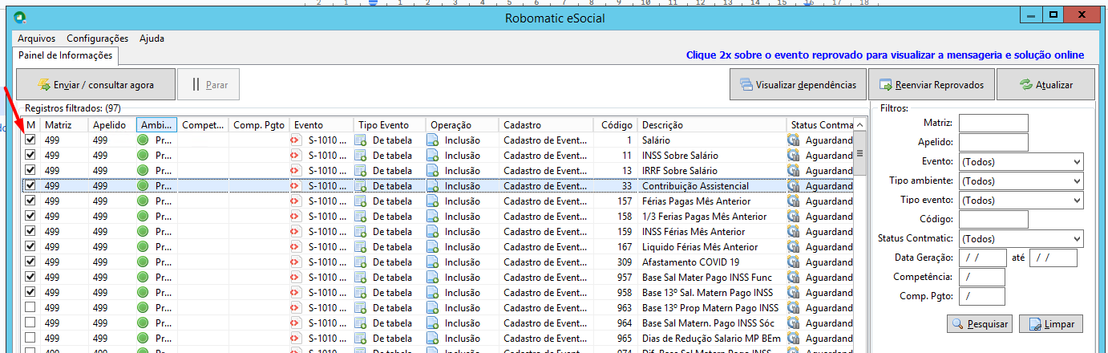Click the table scrollbar up arrow
The height and width of the screenshot is (353, 1108).
click(x=859, y=125)
